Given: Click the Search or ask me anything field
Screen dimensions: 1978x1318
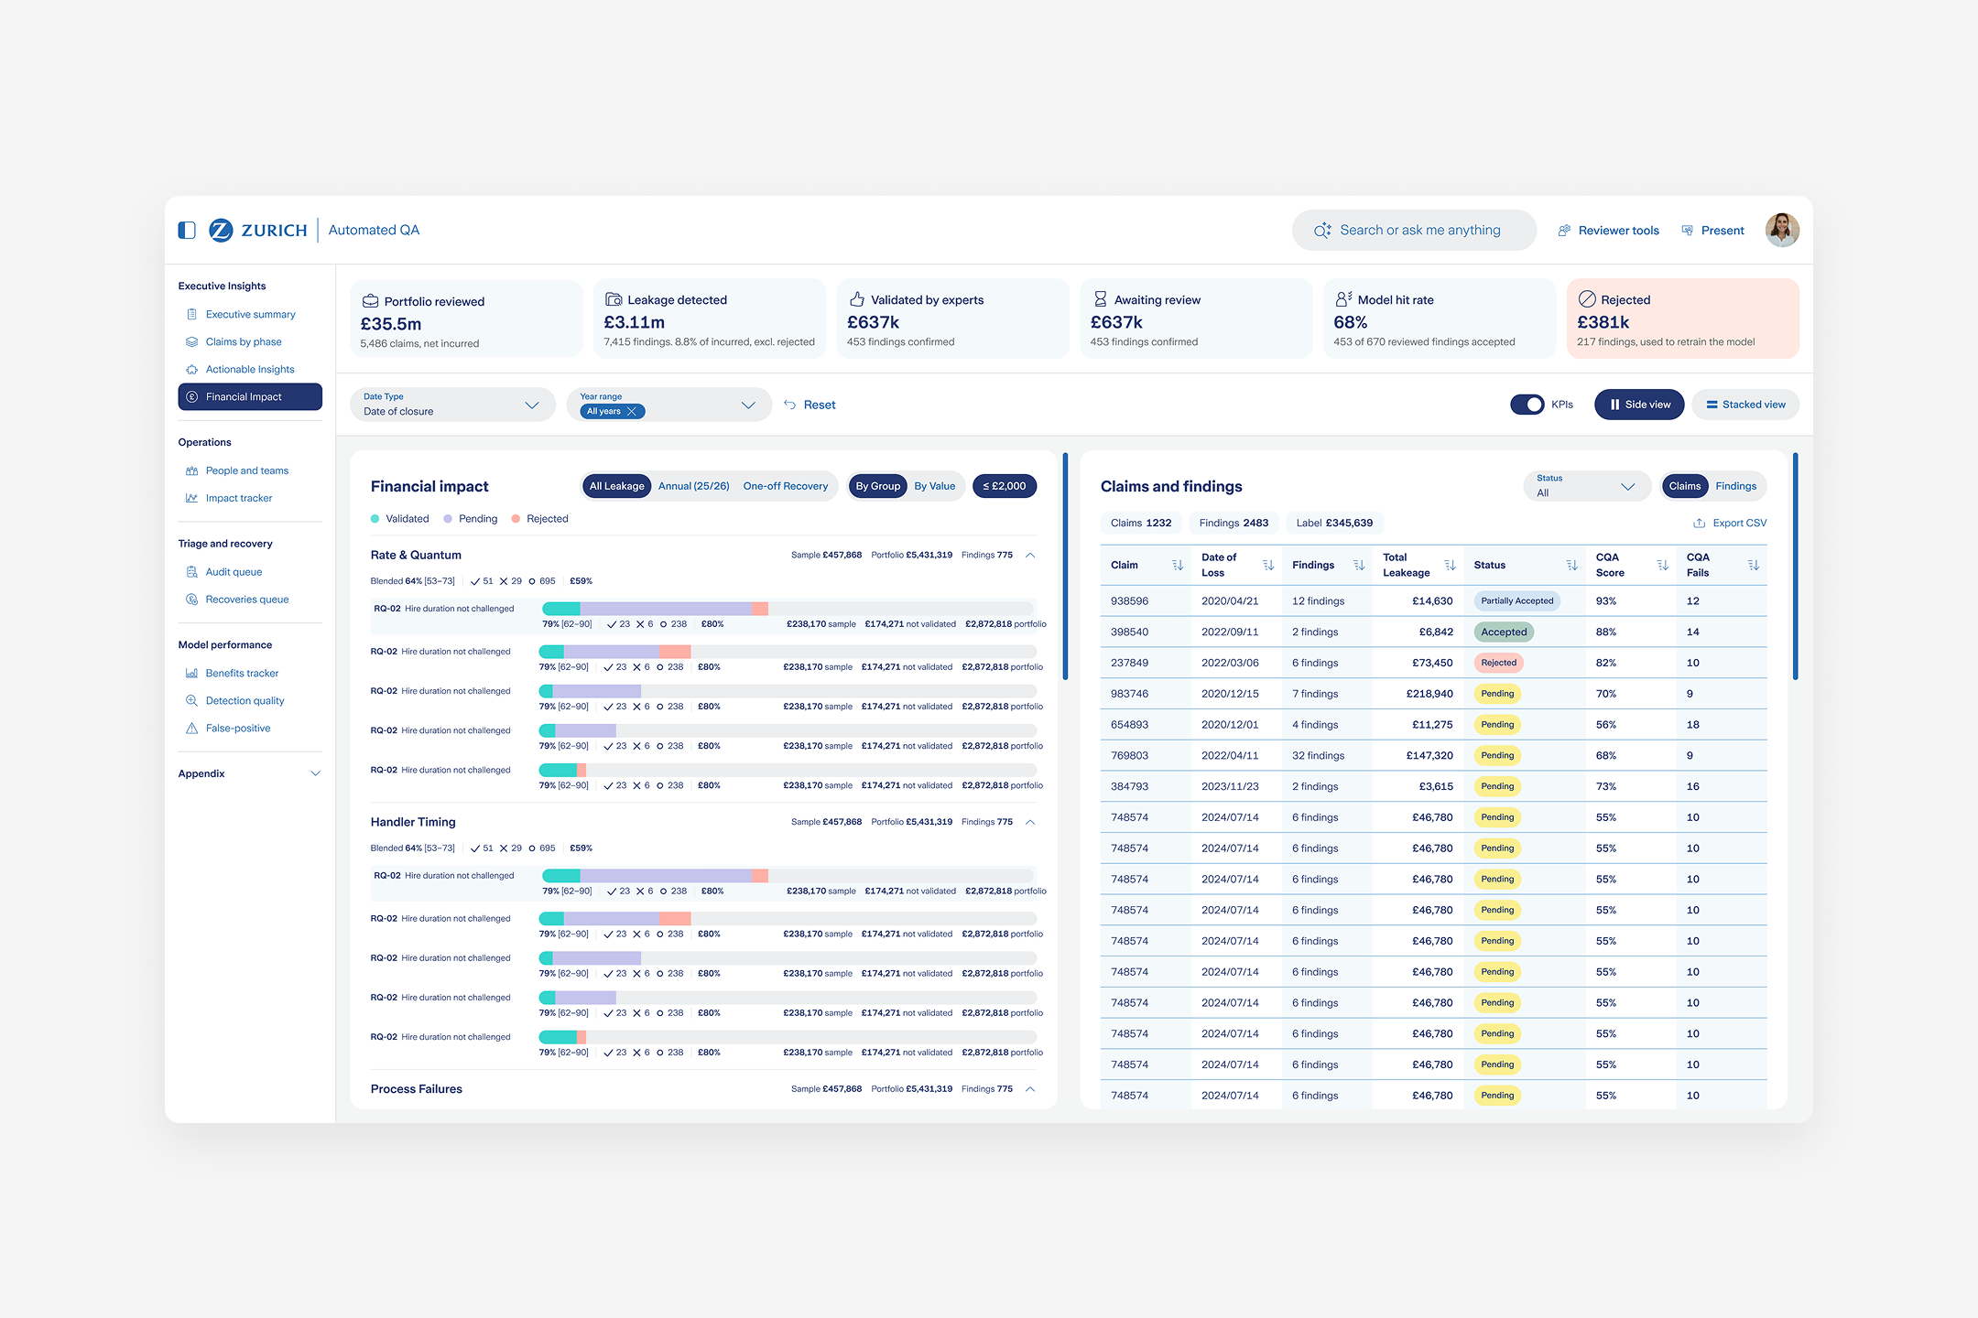Looking at the screenshot, I should 1414,230.
